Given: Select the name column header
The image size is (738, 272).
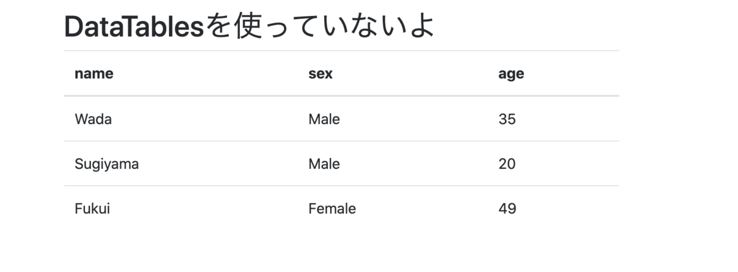Looking at the screenshot, I should click(94, 74).
